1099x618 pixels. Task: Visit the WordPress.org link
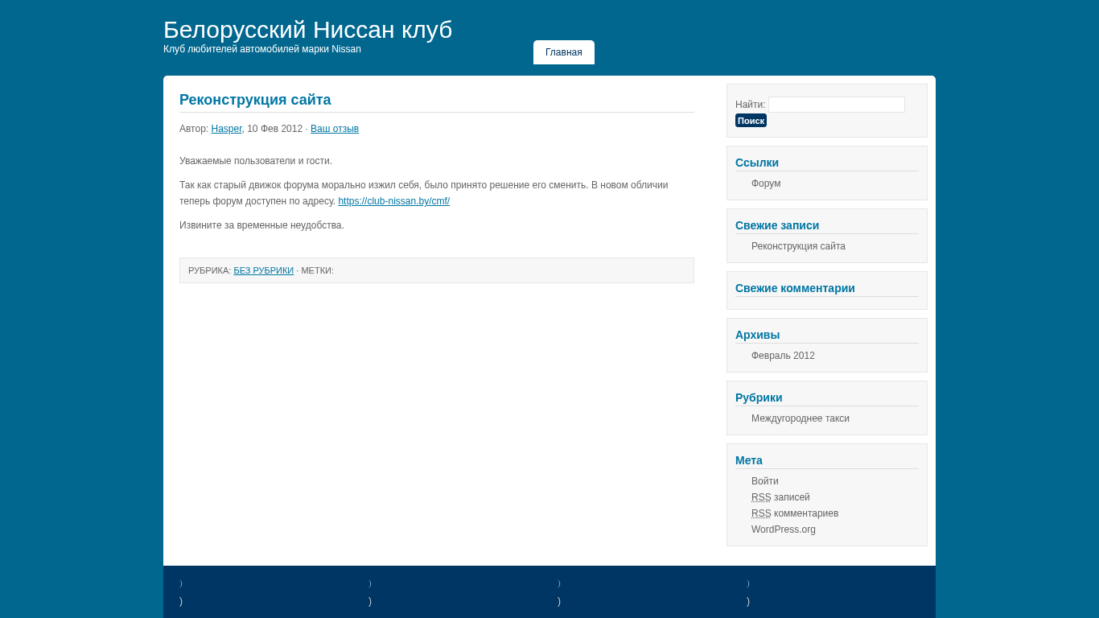tap(784, 529)
